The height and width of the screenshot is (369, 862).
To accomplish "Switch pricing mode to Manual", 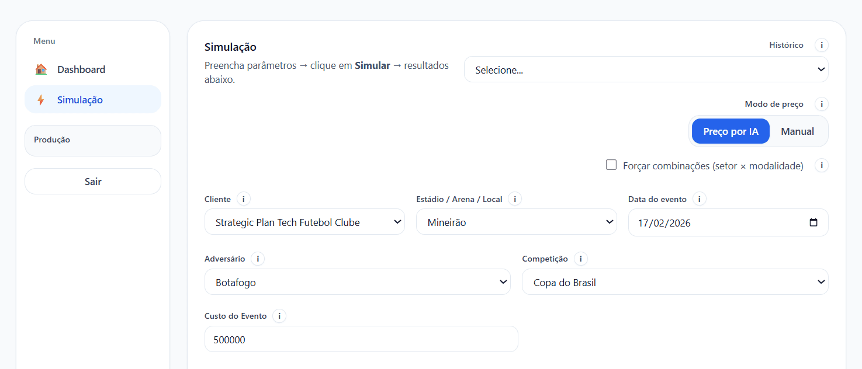I will coord(797,131).
